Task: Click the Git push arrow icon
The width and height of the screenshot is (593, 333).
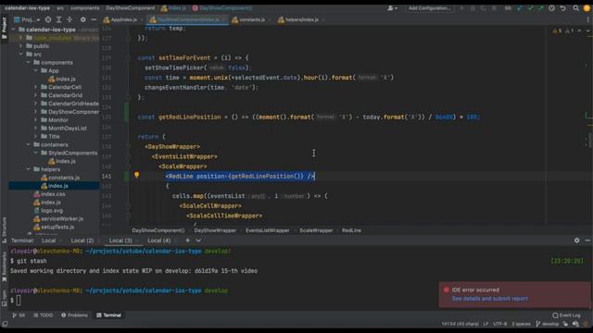Action: point(541,8)
